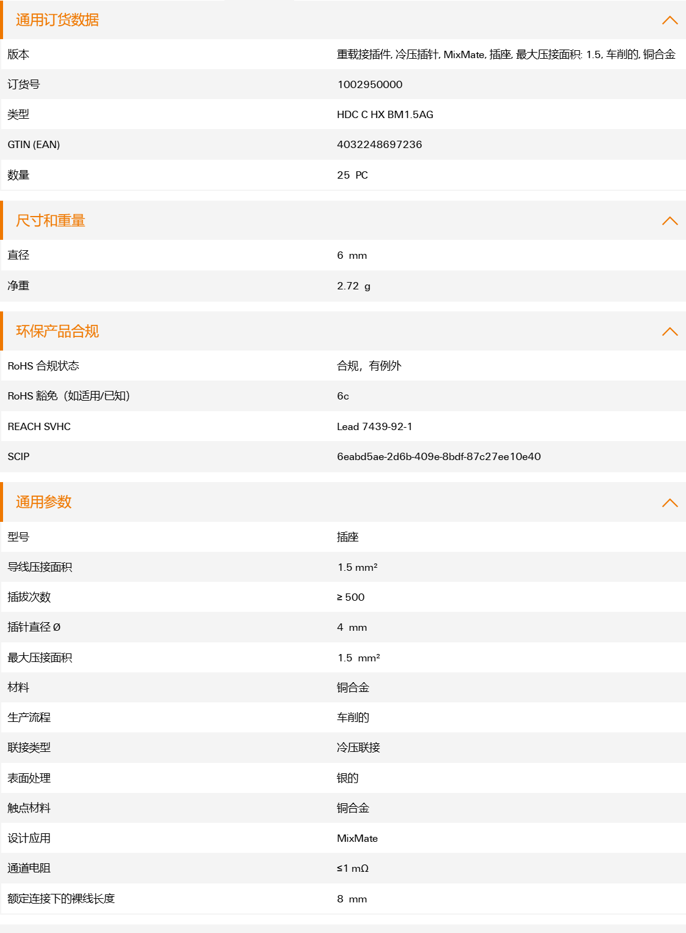Click the REACH SVHC label
Screen dimensions: 686x933
coord(39,426)
